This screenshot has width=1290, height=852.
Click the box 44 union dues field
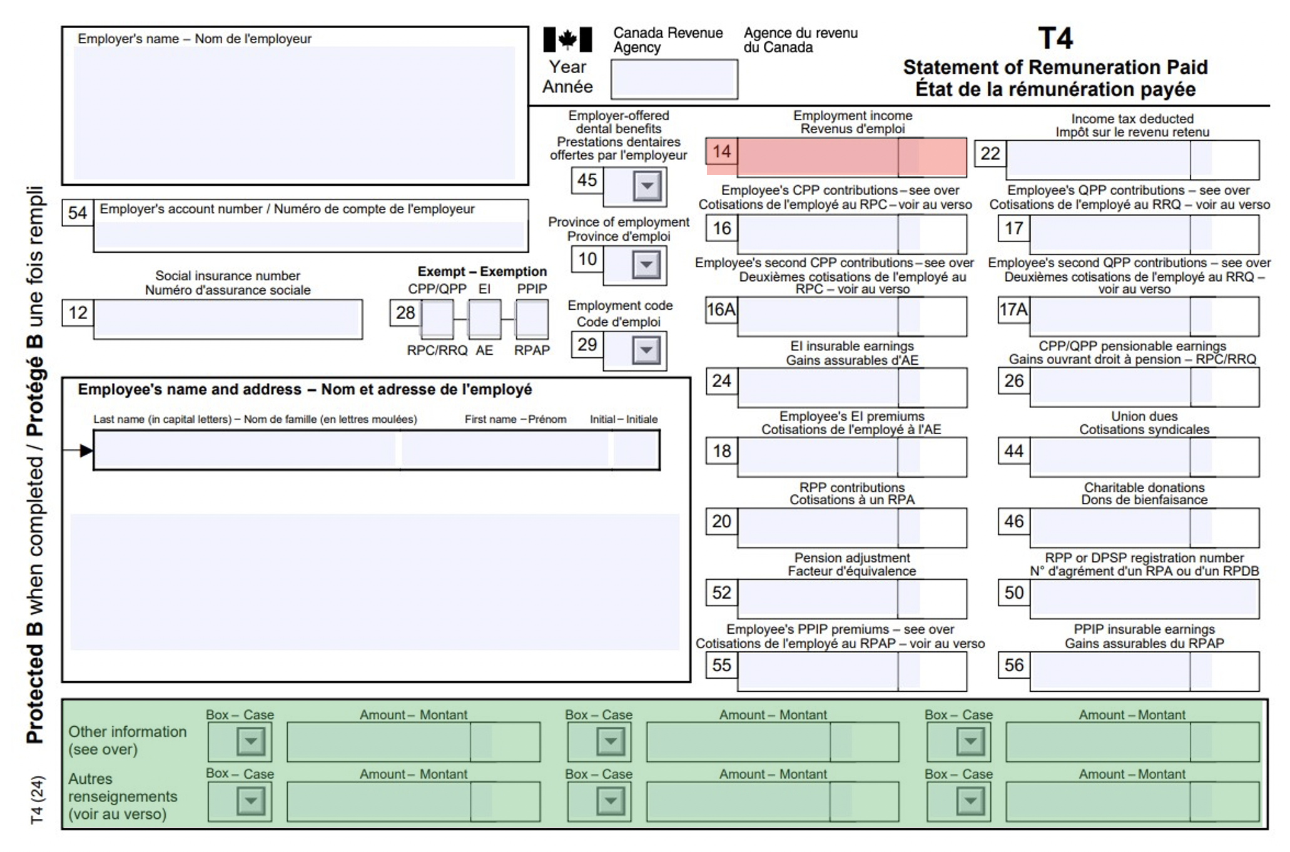1144,457
